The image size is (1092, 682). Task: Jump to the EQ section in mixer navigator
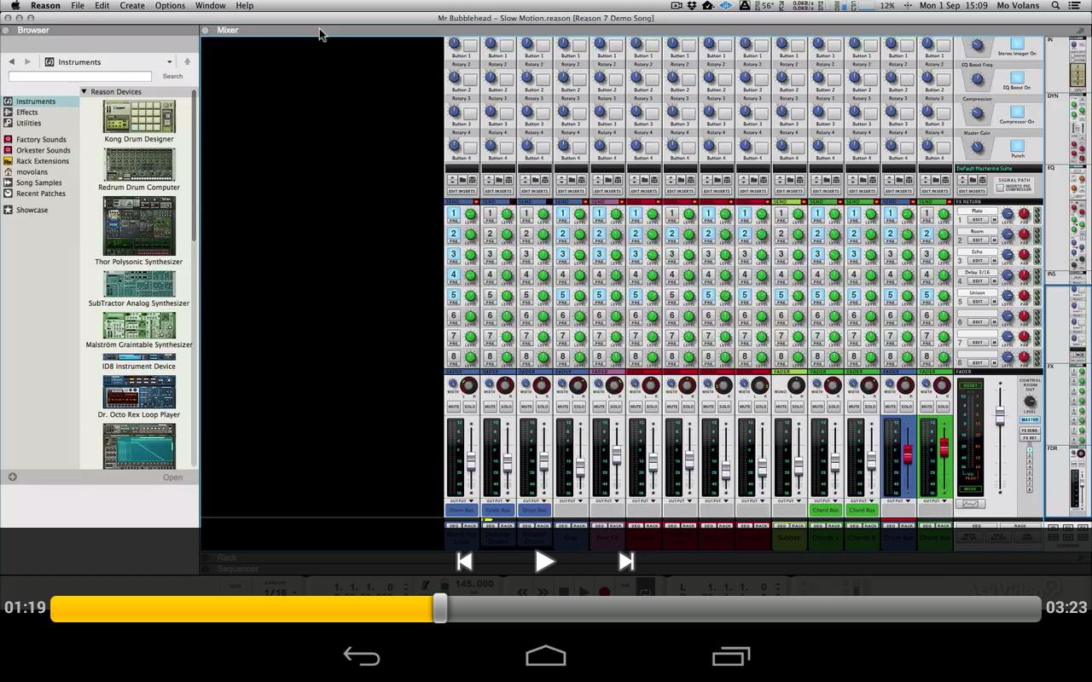point(1067,217)
